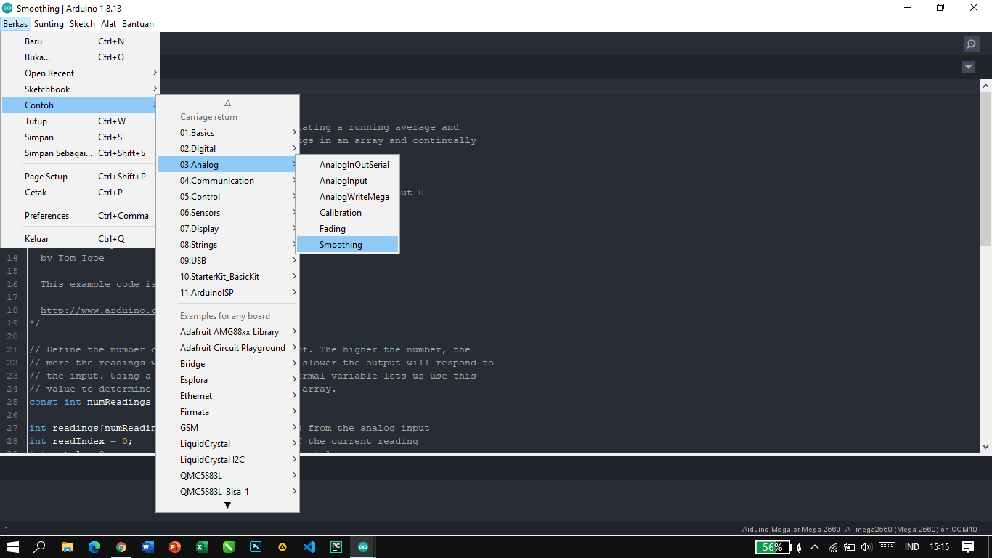Open the Sketch menu
992x558 pixels.
click(82, 23)
